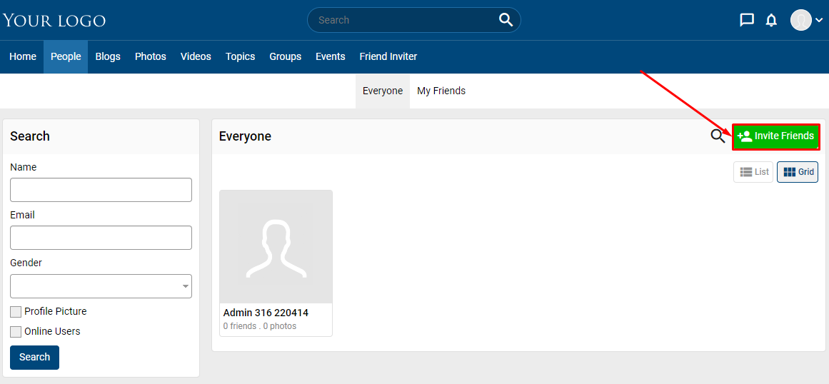Open the Gender dropdown
Image resolution: width=829 pixels, height=384 pixels.
tap(101, 286)
